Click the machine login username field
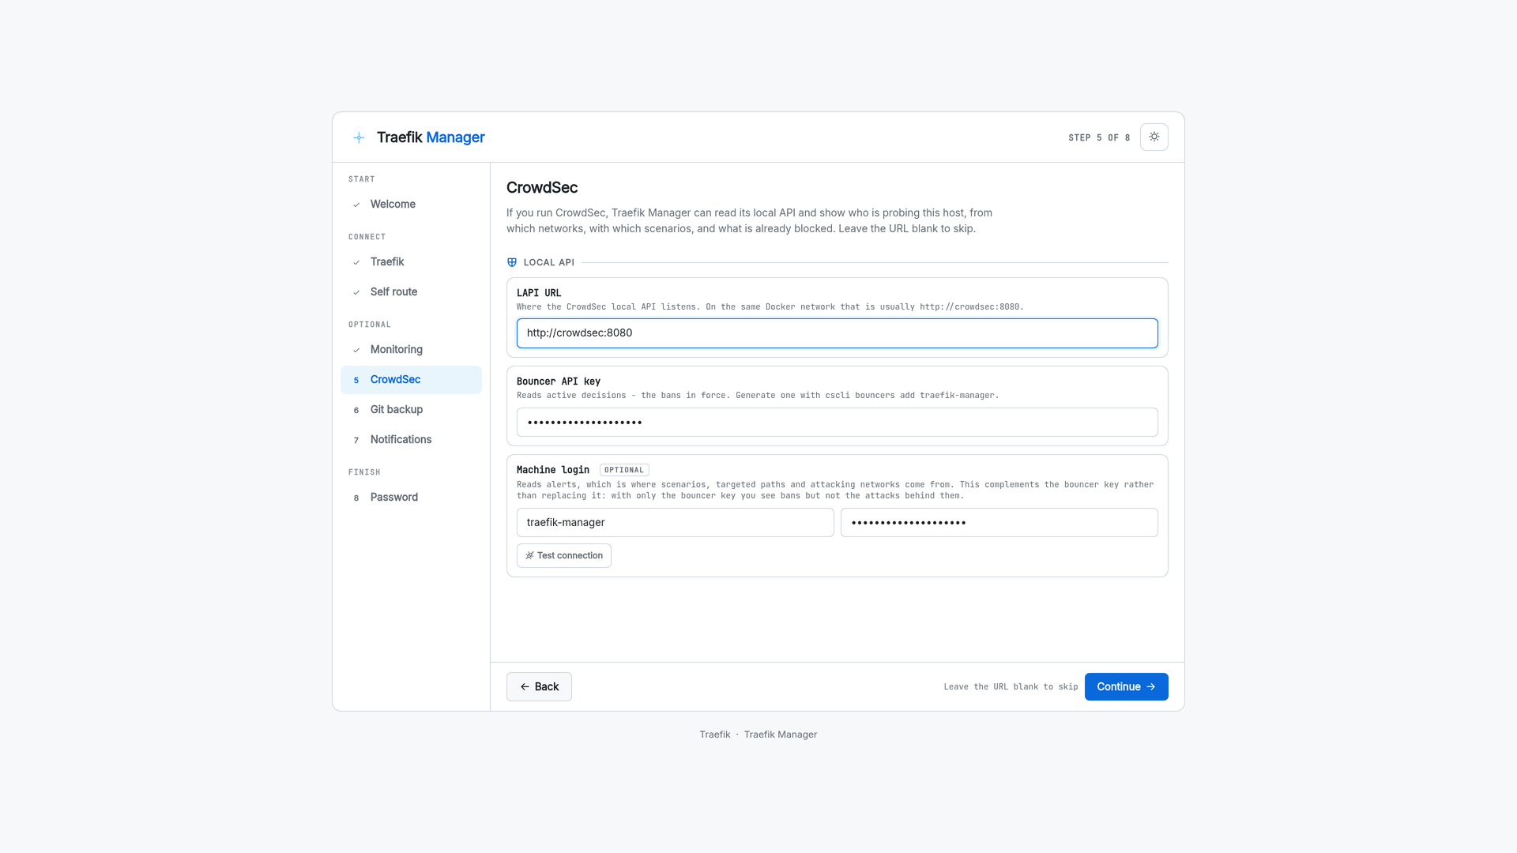This screenshot has width=1517, height=853. coord(676,522)
